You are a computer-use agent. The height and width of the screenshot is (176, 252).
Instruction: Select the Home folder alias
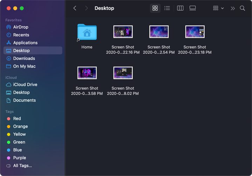point(87,32)
